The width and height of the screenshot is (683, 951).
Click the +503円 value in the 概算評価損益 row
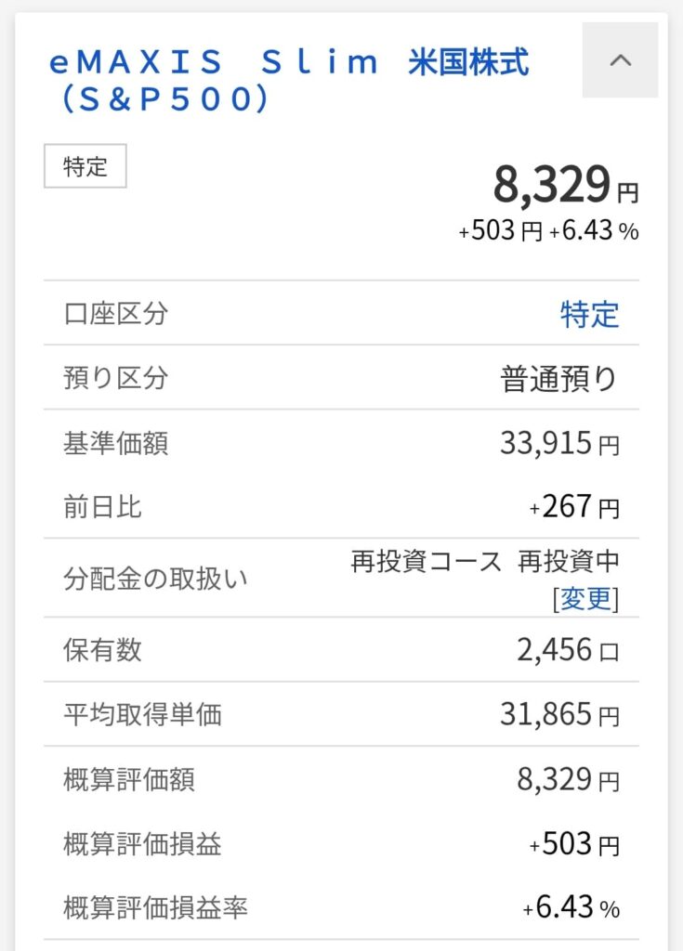[574, 843]
